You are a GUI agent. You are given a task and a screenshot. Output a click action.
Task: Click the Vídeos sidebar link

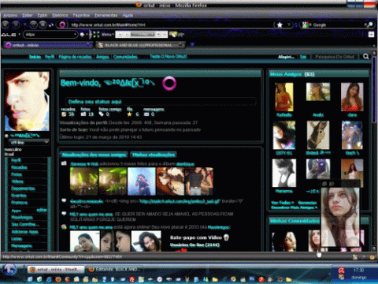pos(17,181)
